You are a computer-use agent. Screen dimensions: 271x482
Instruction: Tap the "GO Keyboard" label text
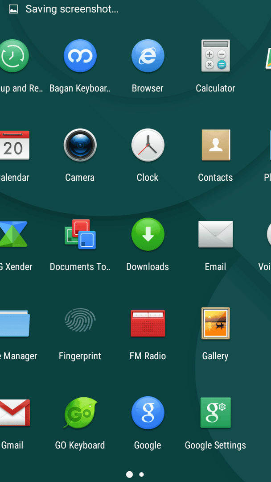point(80,445)
